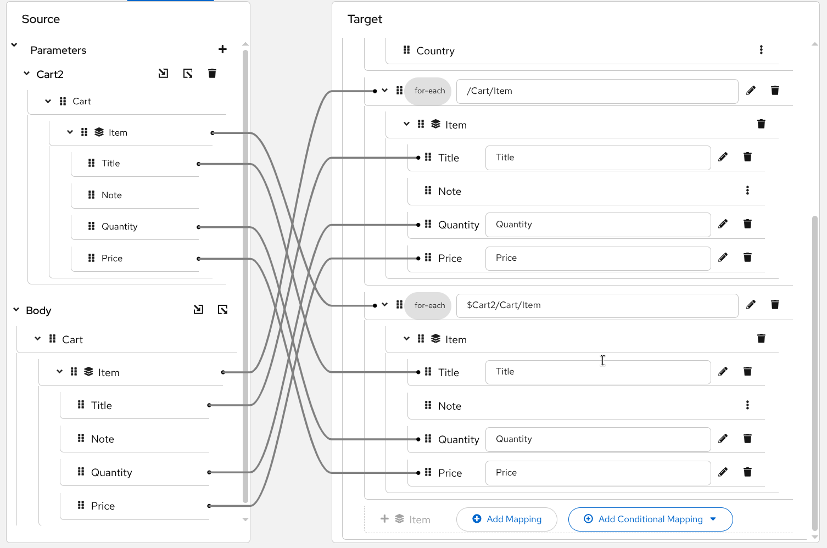Select the Price node under the Body Item
The height and width of the screenshot is (548, 827).
103,506
